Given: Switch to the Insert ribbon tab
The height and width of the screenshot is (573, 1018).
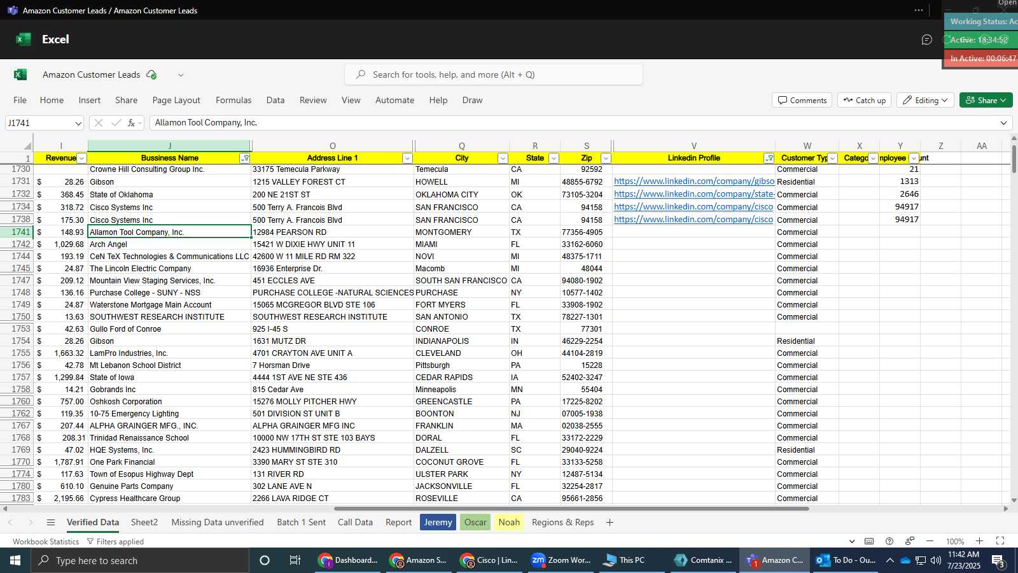Looking at the screenshot, I should coord(90,100).
